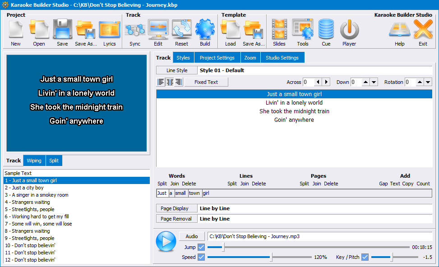Open the Cue database

pyautogui.click(x=326, y=33)
